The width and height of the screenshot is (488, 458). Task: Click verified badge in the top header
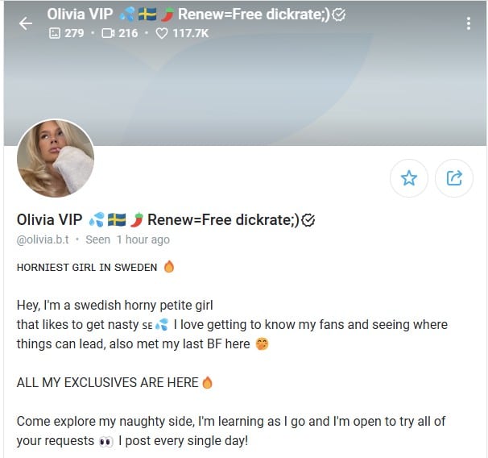(x=338, y=15)
